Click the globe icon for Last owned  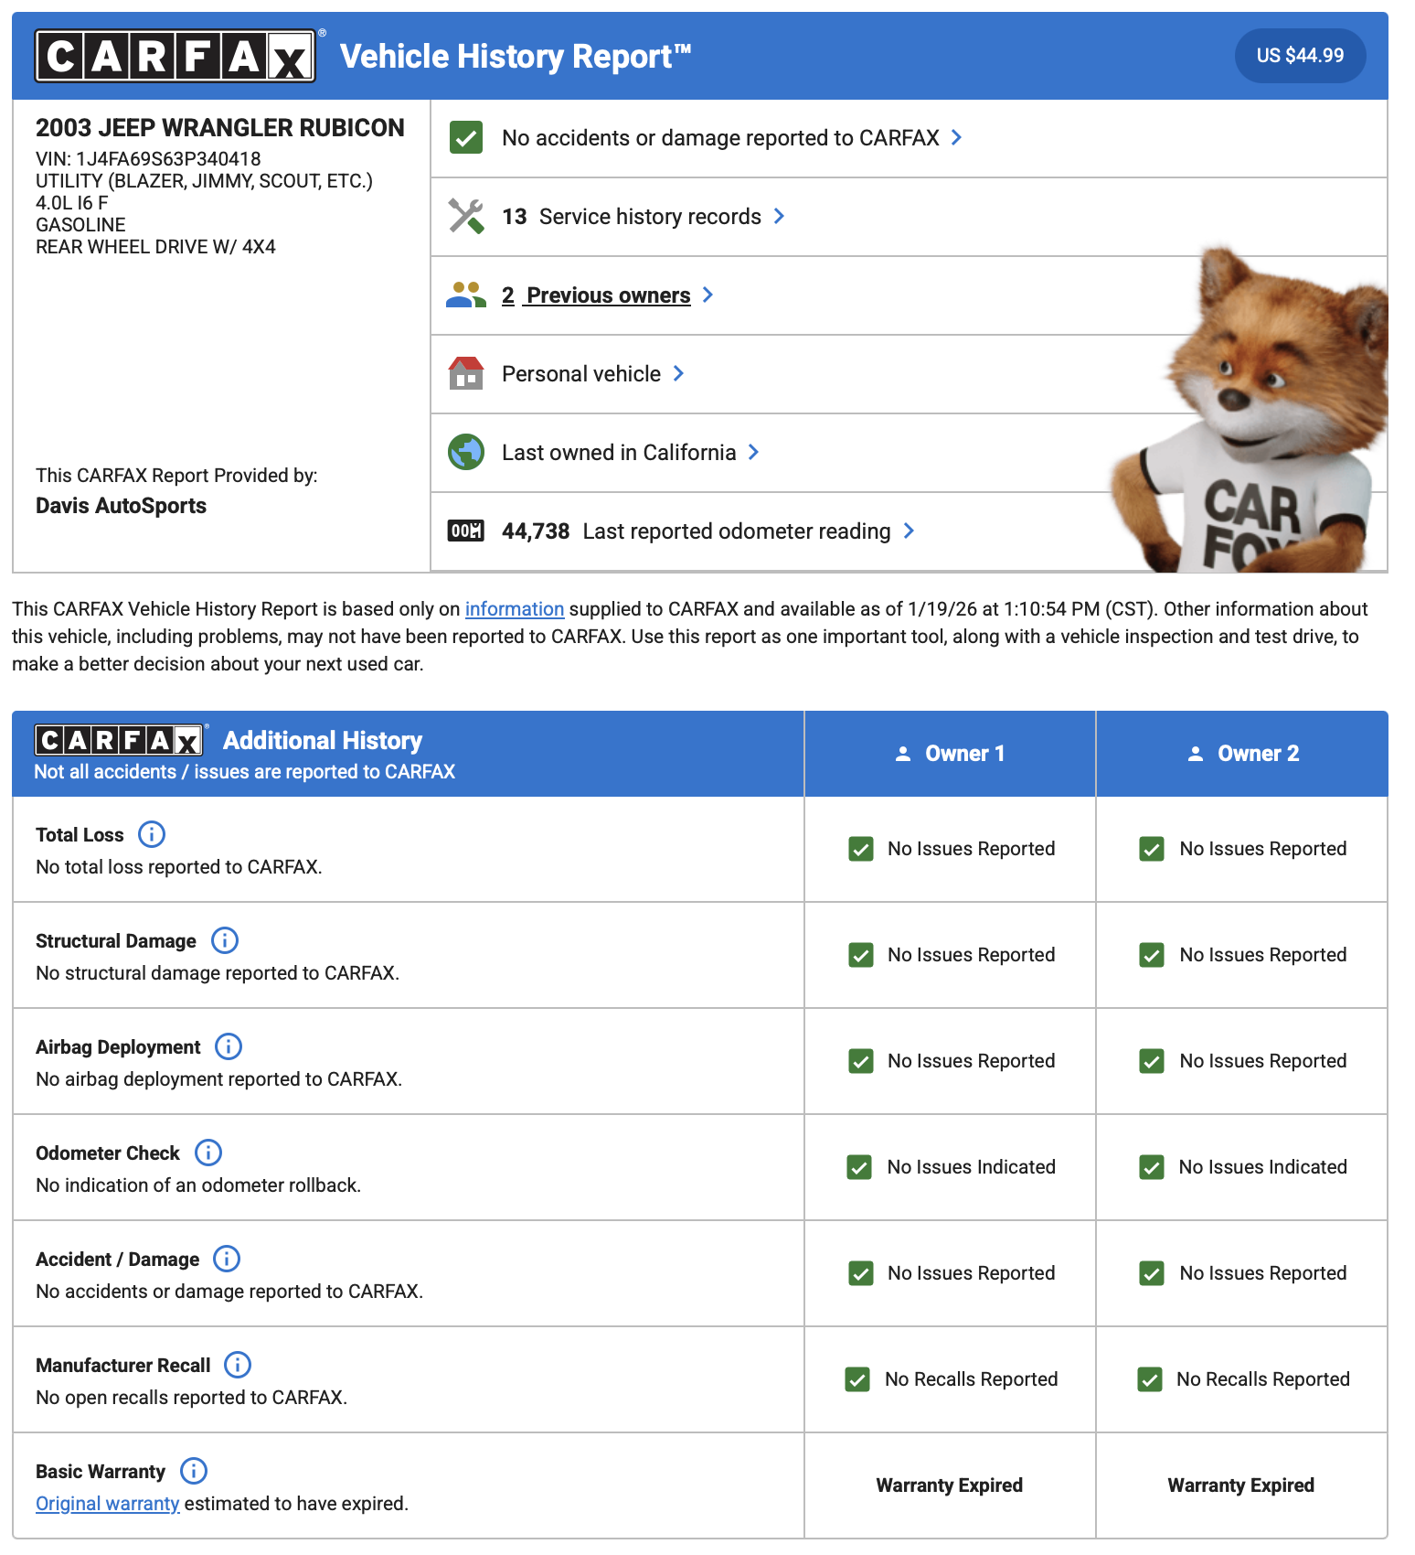pos(466,452)
